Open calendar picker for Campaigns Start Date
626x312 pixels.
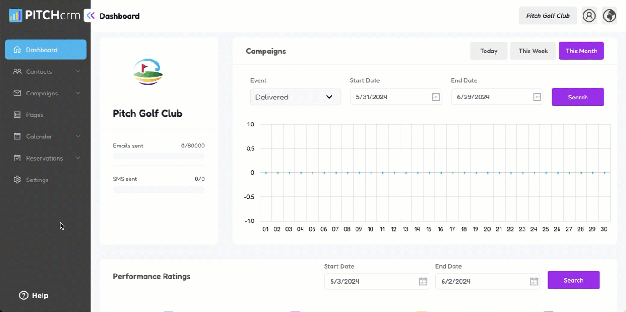click(x=436, y=97)
